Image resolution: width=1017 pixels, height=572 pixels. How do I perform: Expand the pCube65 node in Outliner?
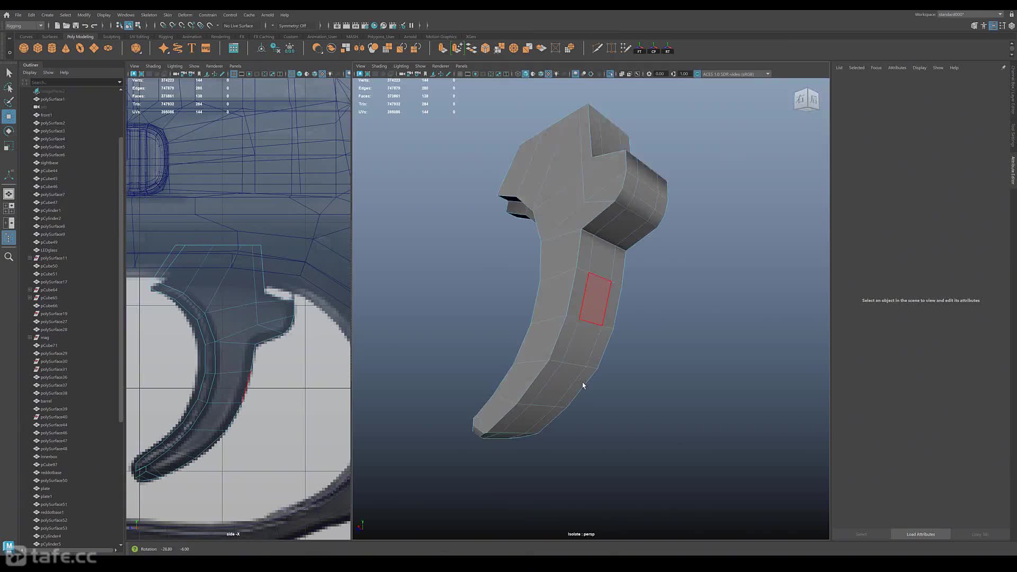coord(30,298)
